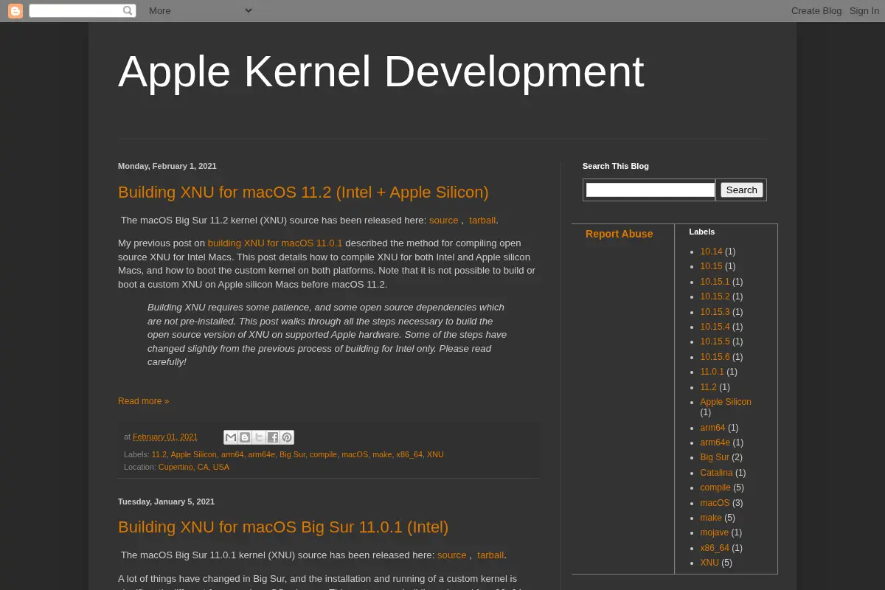Click Sign In link

tap(864, 10)
